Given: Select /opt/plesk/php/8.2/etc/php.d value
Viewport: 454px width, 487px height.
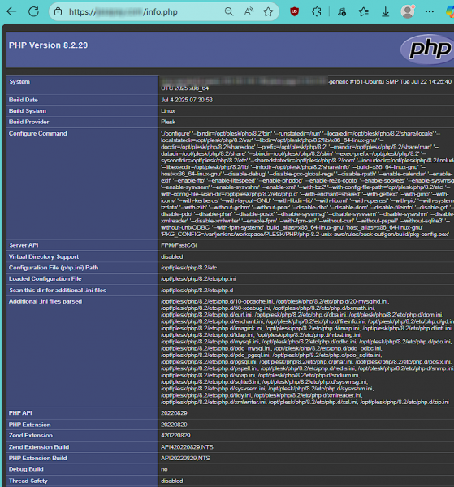Looking at the screenshot, I should [x=197, y=291].
